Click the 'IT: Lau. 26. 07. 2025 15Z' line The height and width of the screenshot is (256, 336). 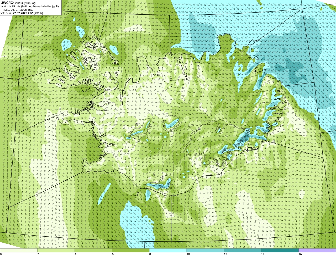[17, 9]
